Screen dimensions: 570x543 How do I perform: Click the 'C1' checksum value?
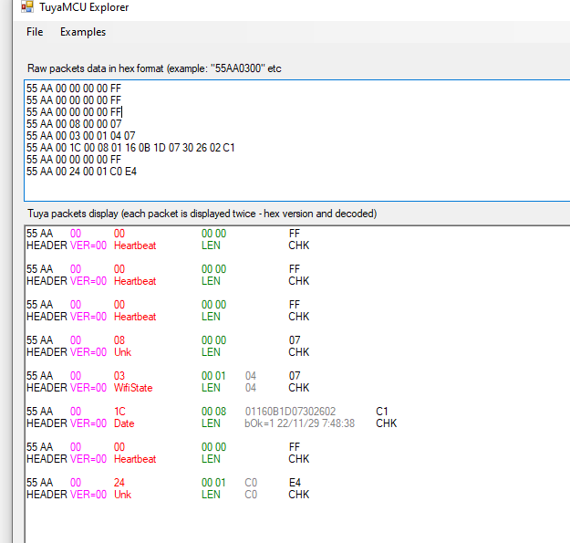coord(382,412)
